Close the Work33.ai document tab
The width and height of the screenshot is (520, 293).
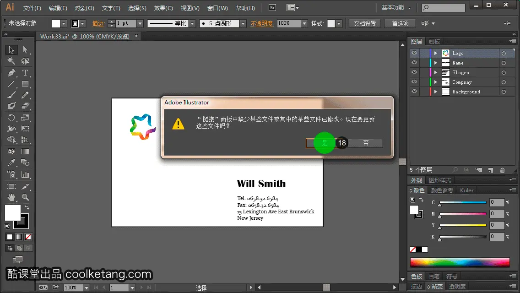[x=136, y=36]
